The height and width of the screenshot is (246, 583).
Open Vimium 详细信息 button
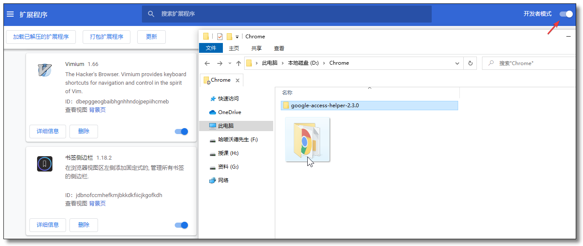point(48,131)
